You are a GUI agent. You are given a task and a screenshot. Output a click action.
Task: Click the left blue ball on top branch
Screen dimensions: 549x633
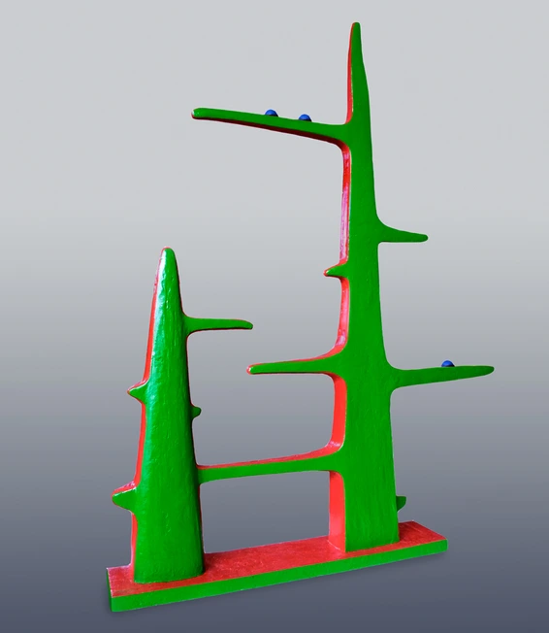point(271,113)
